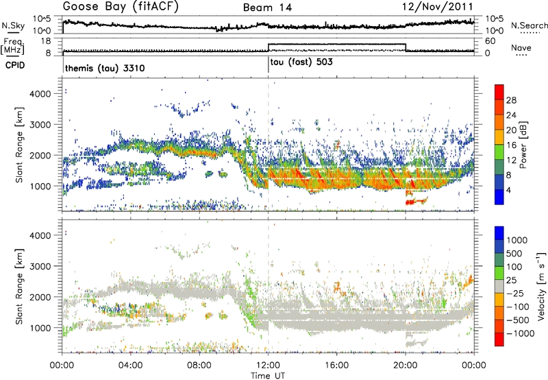Click the 'Power [dB]' colorbar title
This screenshot has height=380, width=548.
pyautogui.click(x=523, y=145)
